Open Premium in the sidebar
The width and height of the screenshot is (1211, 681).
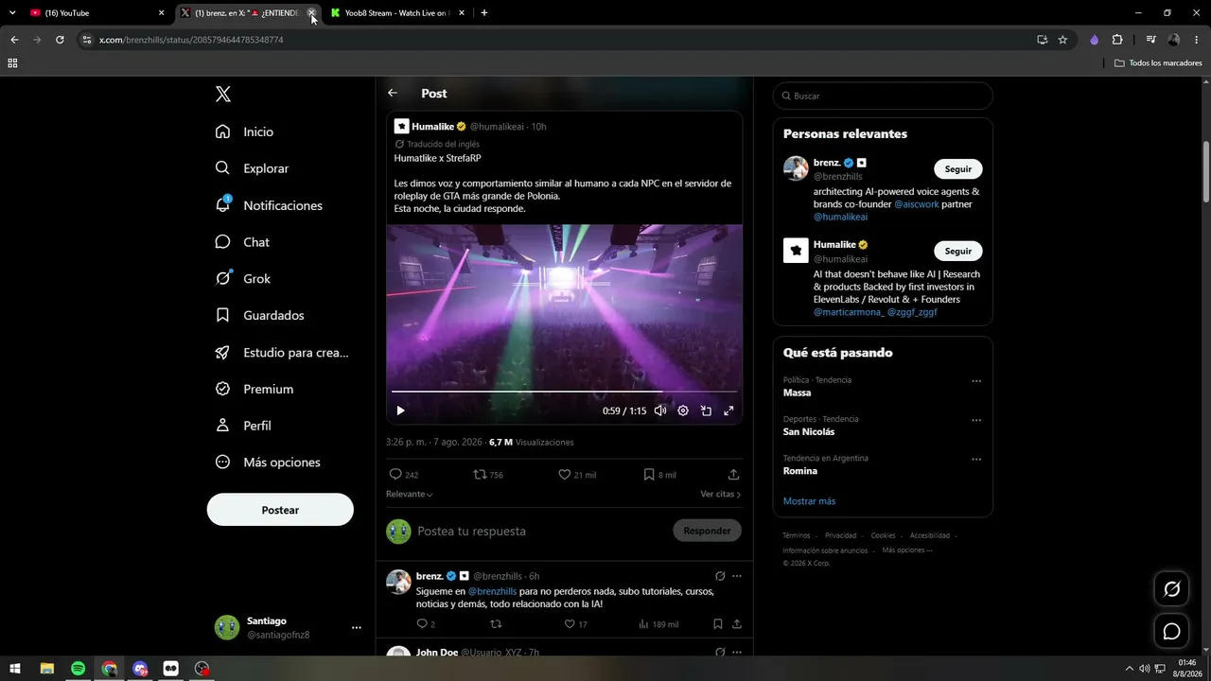(x=254, y=389)
